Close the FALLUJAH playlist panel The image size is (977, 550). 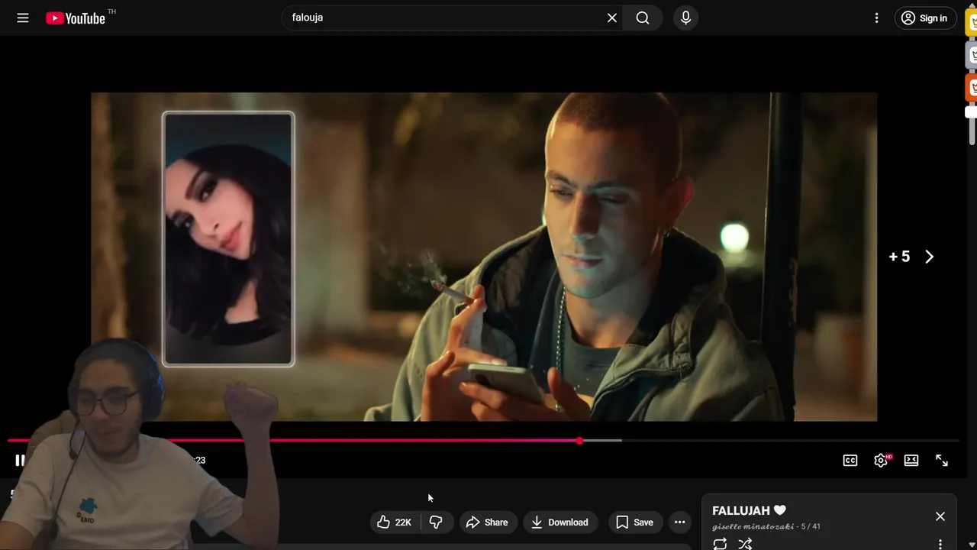[x=940, y=516]
